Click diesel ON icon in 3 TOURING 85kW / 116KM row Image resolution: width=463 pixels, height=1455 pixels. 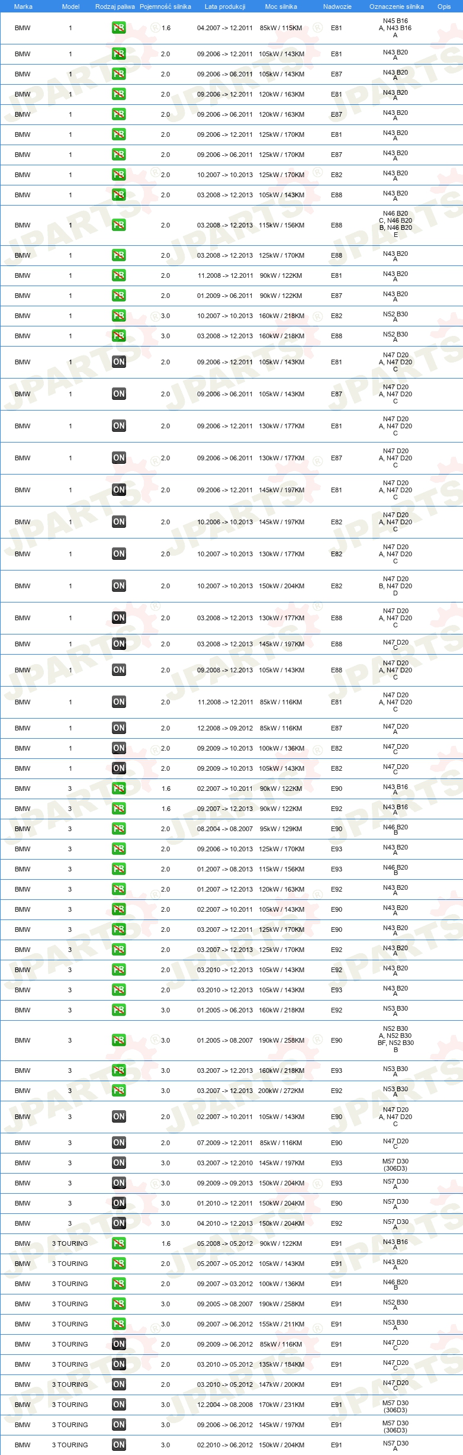tap(119, 1344)
